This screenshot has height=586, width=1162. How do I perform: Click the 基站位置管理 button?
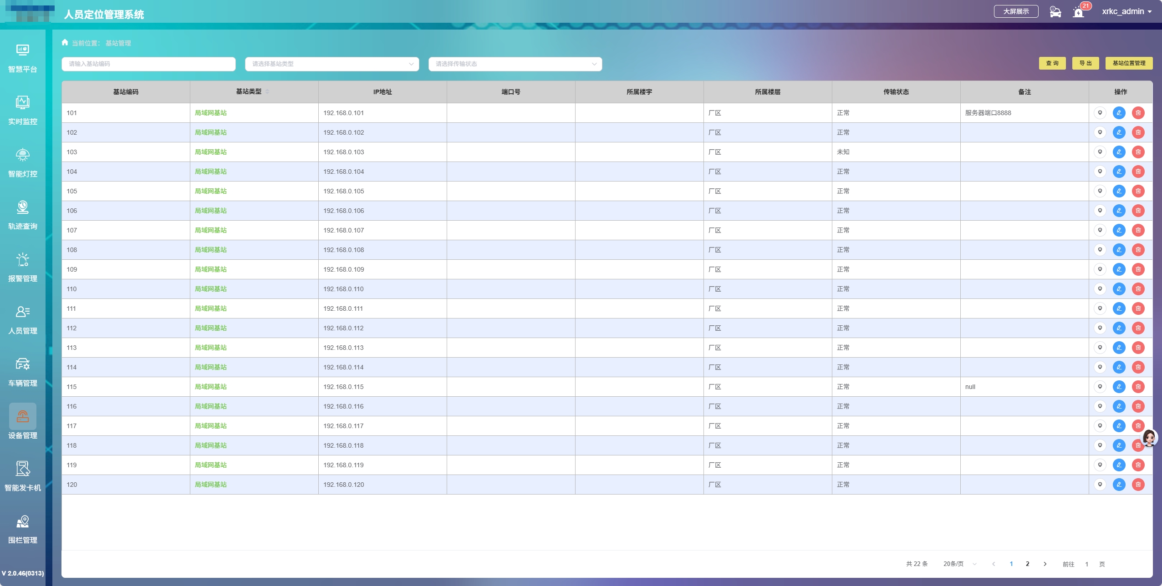coord(1128,63)
